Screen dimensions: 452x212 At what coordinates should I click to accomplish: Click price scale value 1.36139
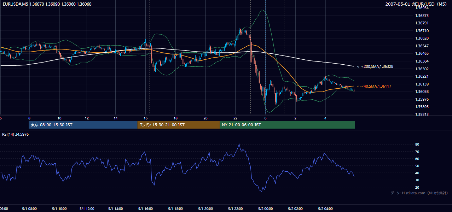pyautogui.click(x=422, y=84)
